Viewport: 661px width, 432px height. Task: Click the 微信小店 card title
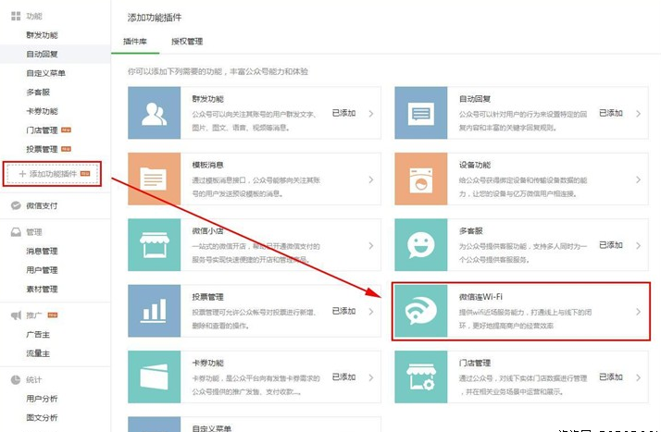[207, 230]
